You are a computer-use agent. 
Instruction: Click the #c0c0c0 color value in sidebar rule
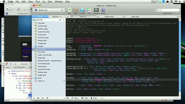coord(129,80)
